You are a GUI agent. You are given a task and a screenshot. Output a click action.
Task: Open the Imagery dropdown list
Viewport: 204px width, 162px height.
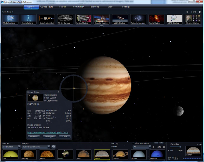48,147
